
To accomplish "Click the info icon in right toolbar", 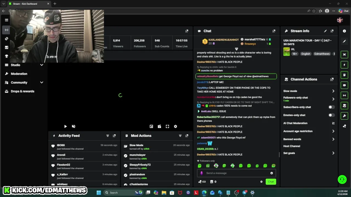I will click(x=344, y=31).
